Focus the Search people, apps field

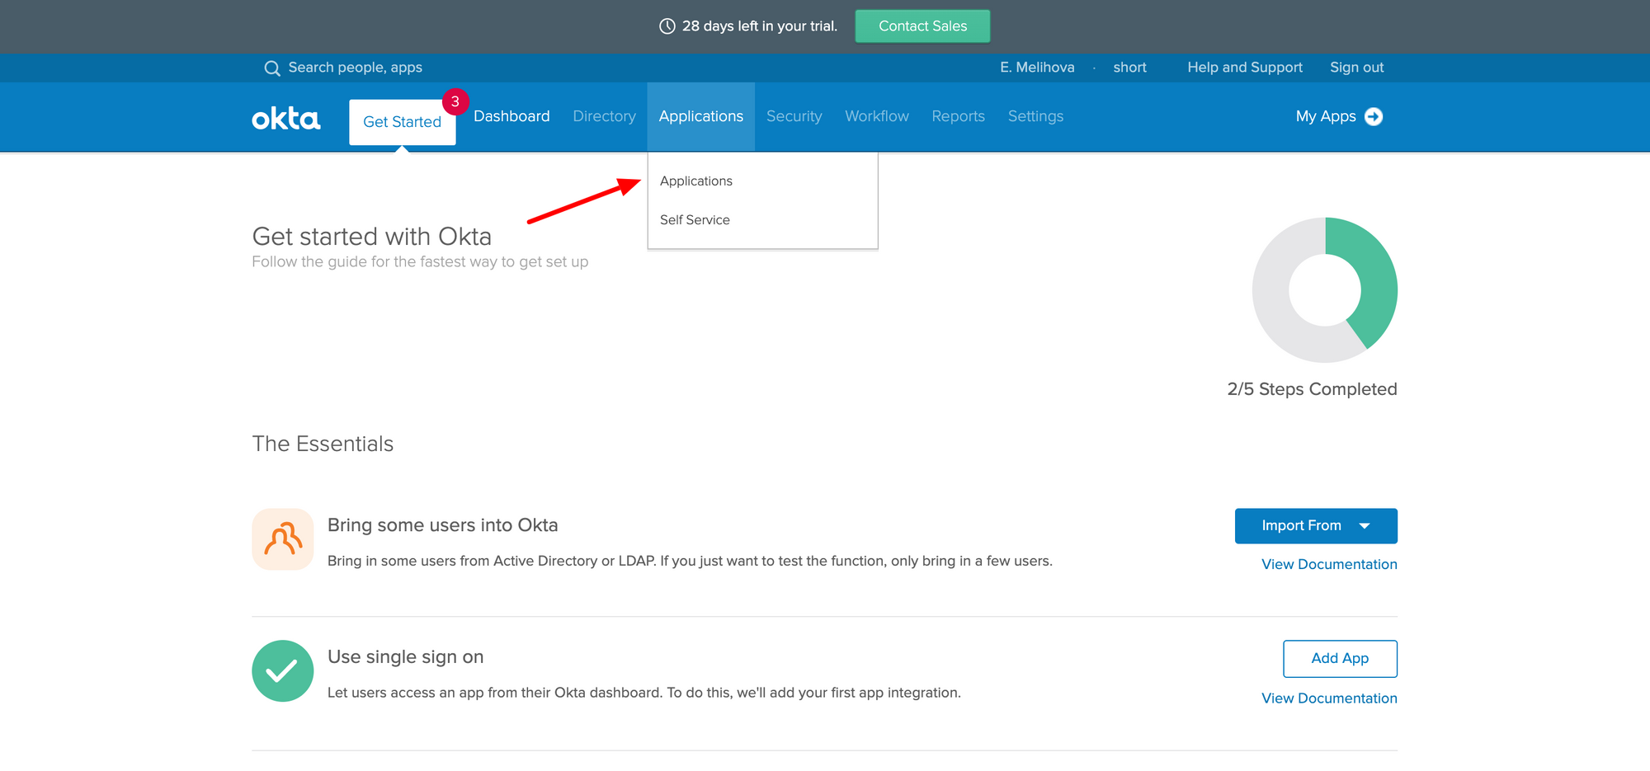pyautogui.click(x=355, y=68)
